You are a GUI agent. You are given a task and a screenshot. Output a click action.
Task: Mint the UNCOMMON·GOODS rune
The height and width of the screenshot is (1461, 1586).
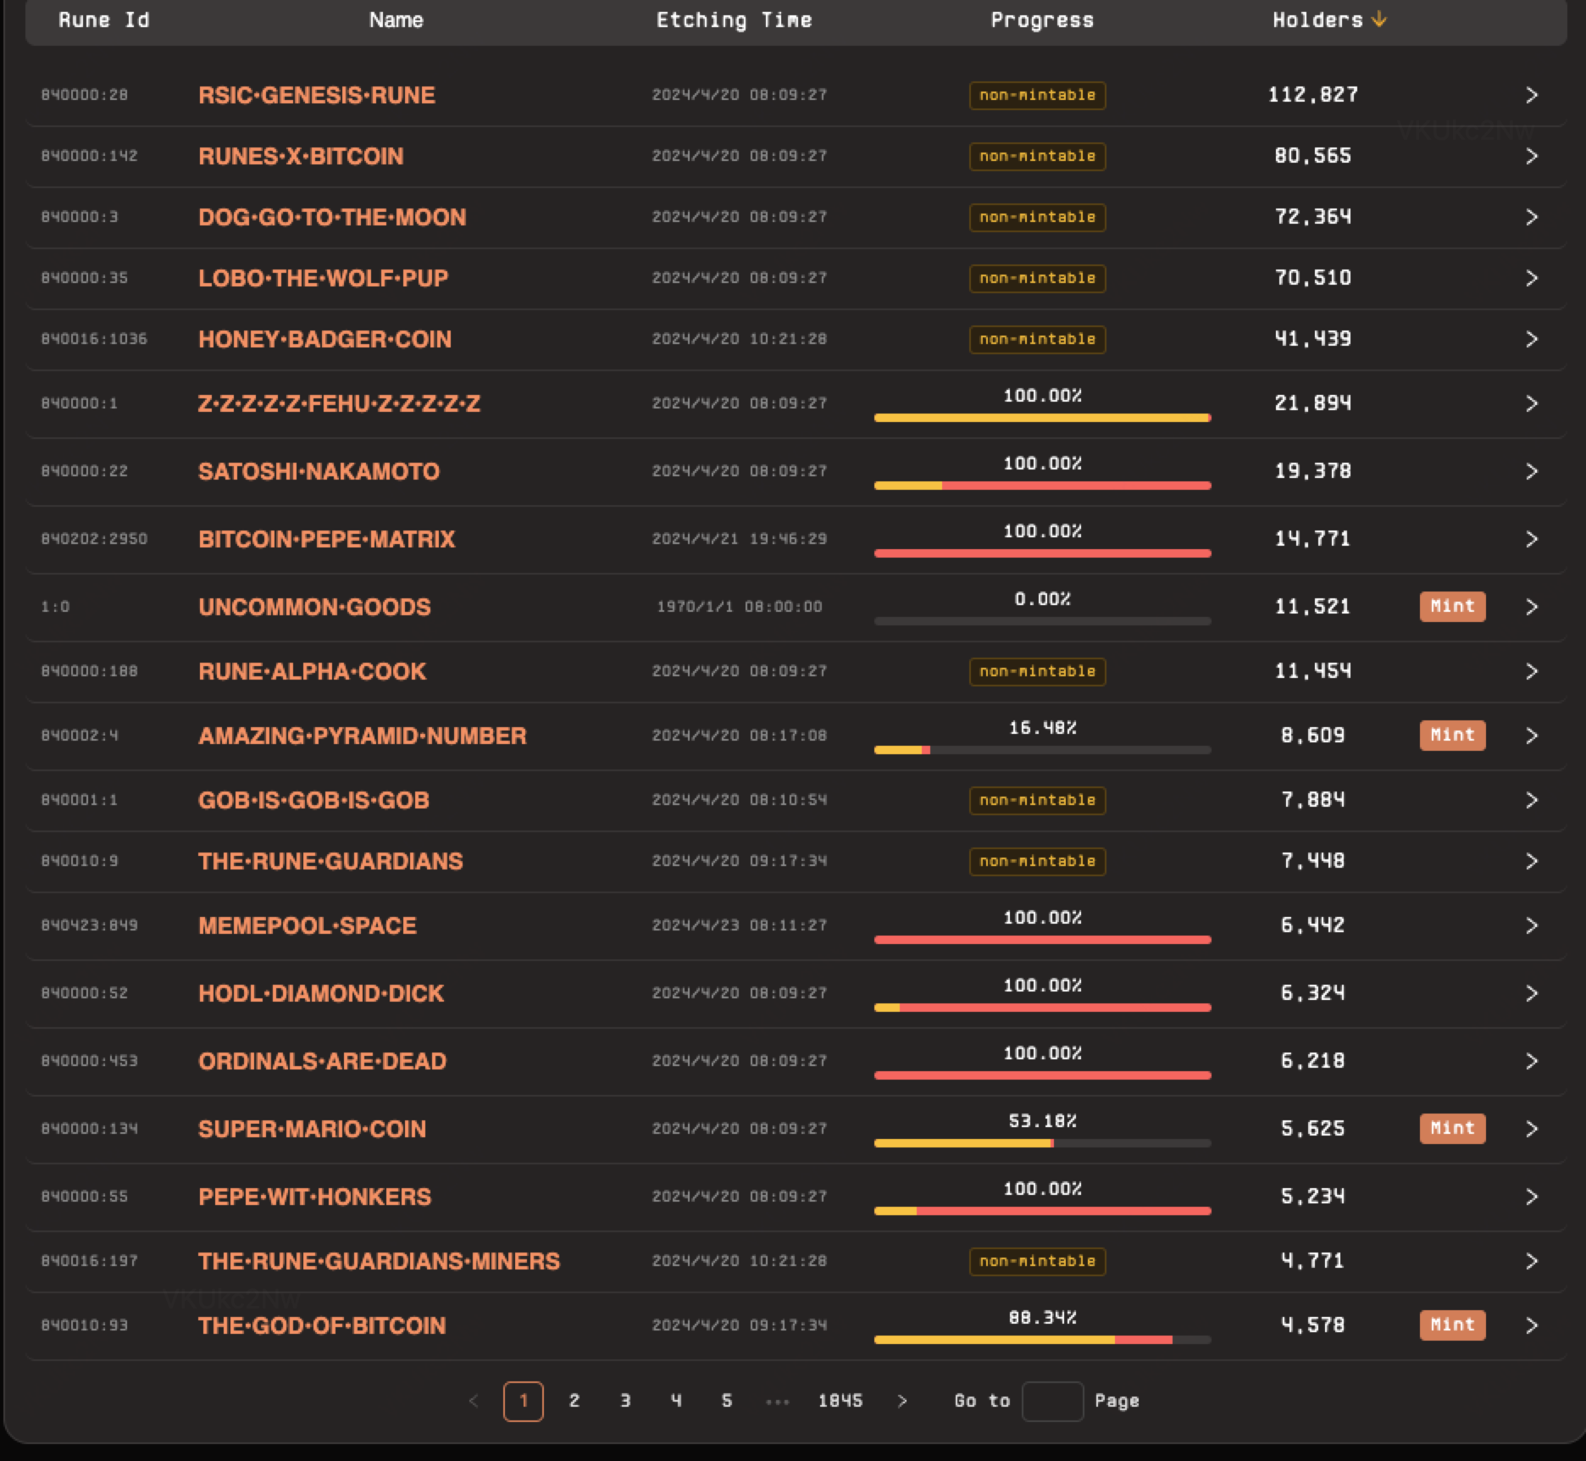click(x=1452, y=607)
